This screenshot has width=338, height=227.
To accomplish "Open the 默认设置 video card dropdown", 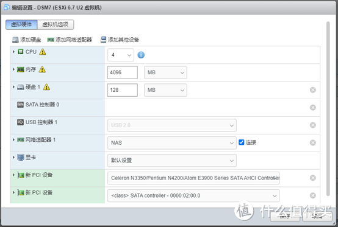I will coord(172,161).
